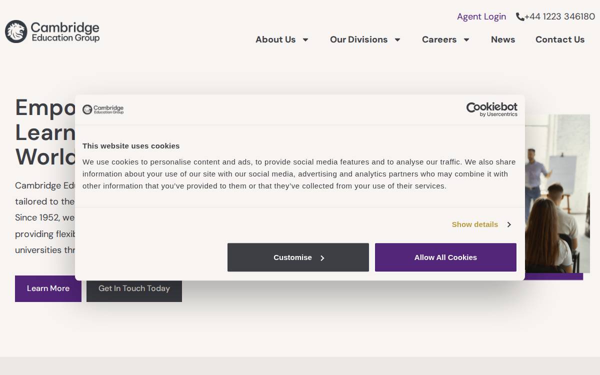Click the Learn More button

click(x=48, y=288)
